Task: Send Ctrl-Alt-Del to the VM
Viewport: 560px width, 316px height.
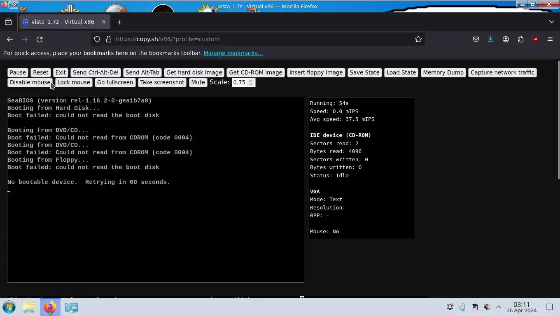Action: (x=96, y=72)
